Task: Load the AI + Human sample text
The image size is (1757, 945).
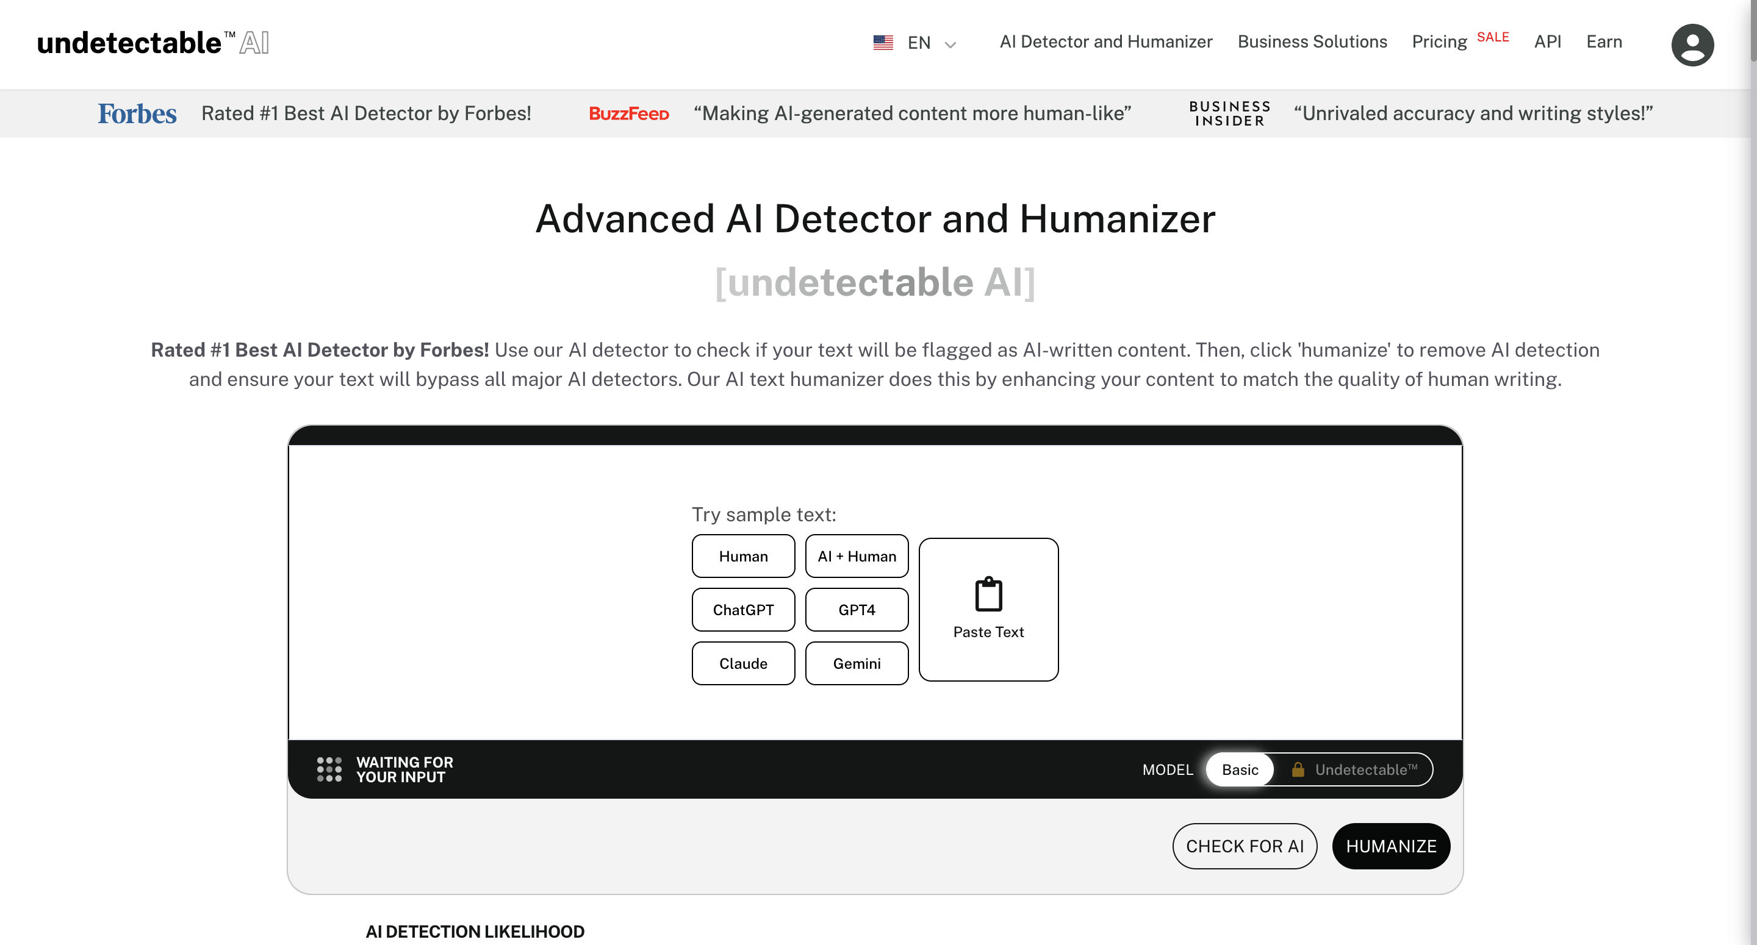Action: (x=857, y=557)
